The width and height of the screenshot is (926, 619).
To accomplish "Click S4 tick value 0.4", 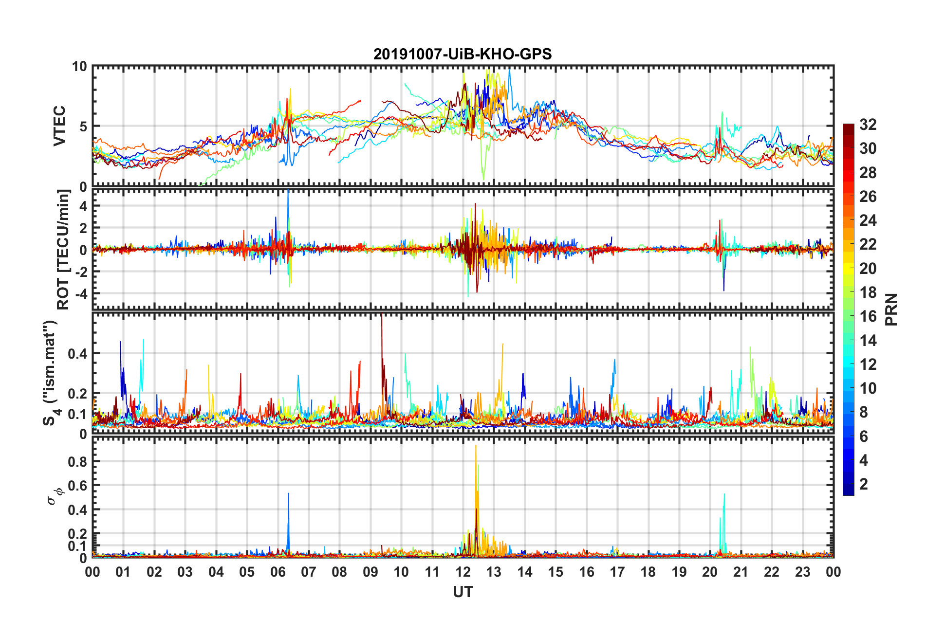I will [x=77, y=354].
